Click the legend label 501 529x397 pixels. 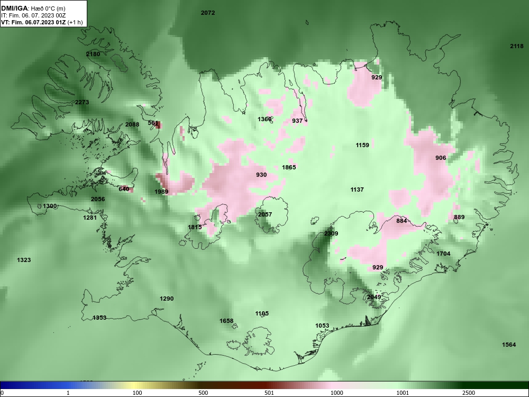click(x=269, y=393)
